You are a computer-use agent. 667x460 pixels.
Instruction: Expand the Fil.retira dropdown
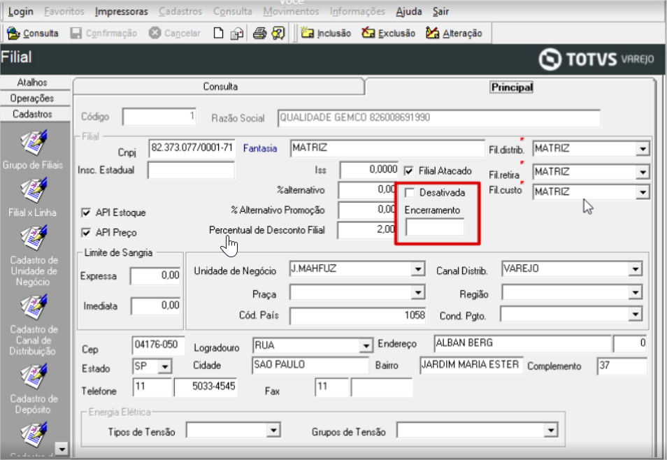pyautogui.click(x=643, y=172)
